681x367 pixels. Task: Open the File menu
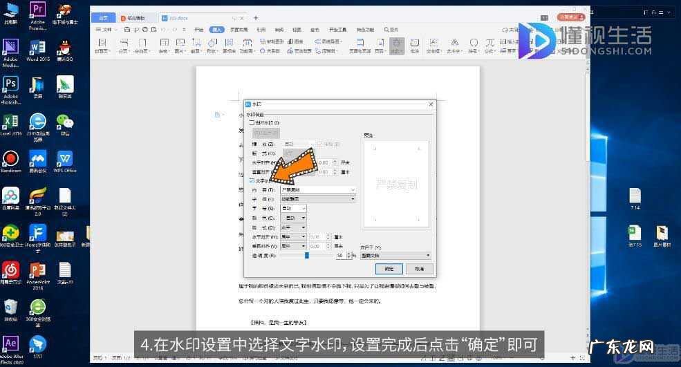point(106,30)
